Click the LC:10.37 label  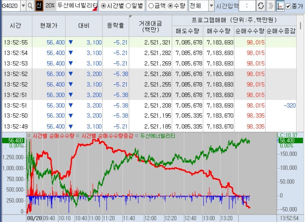(x=287, y=135)
